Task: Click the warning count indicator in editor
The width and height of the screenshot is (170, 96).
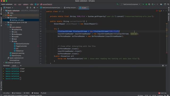Action: coord(160,11)
